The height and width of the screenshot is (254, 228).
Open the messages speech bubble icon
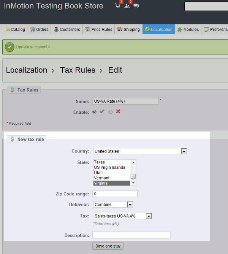pyautogui.click(x=136, y=6)
